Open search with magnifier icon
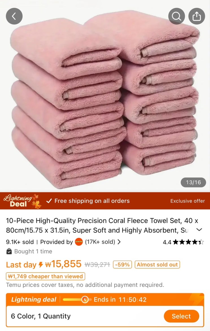Screen dimensions: 210x331 coord(176,16)
